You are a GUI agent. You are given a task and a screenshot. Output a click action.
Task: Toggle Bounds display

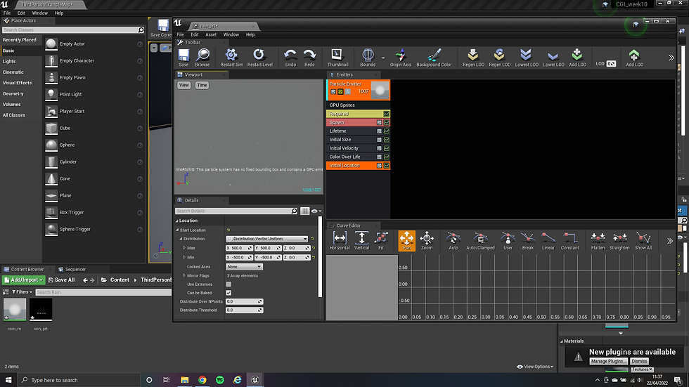[x=368, y=58]
